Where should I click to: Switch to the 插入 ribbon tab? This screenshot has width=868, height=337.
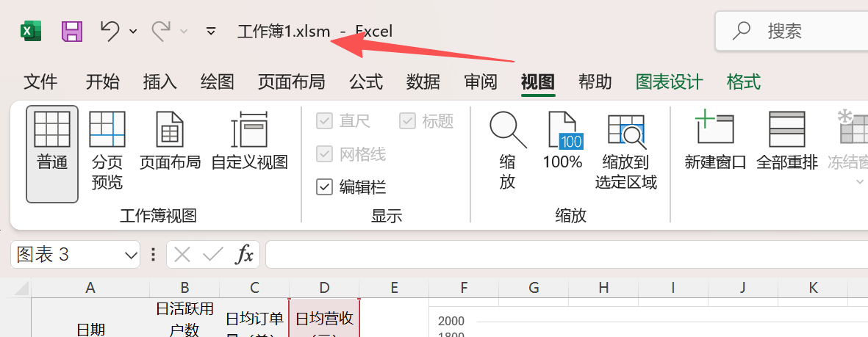160,82
